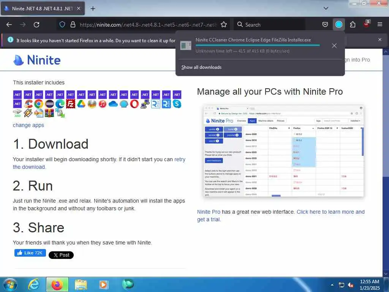Viewport: 389px width, 292px height.
Task: Click the X Post button
Action: pos(61,255)
